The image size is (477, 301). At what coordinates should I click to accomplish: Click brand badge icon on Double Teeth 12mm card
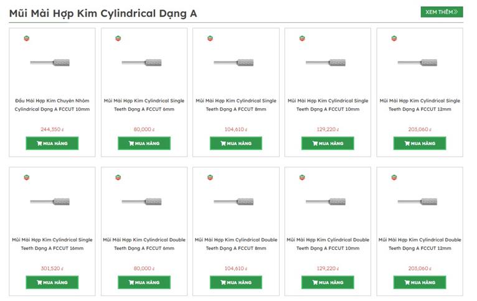(394, 178)
